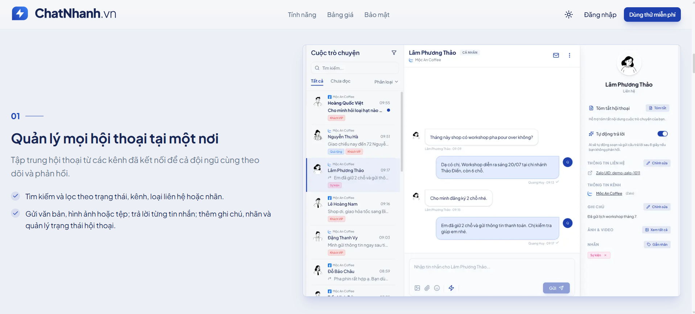The height and width of the screenshot is (314, 695).
Task: Click the 'Dùng thử miễn phí' button
Action: click(652, 14)
